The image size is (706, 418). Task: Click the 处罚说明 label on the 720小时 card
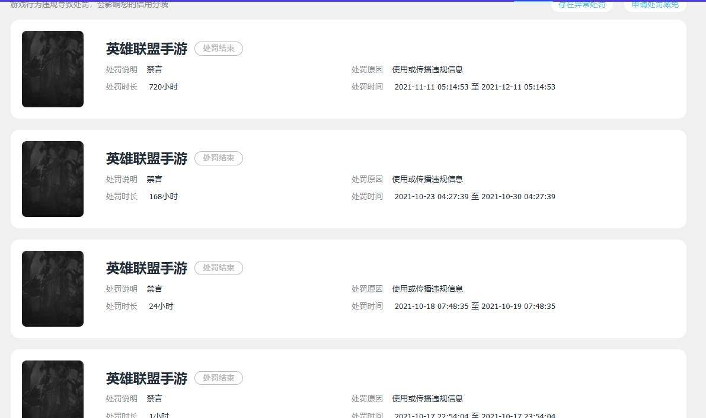(x=122, y=69)
